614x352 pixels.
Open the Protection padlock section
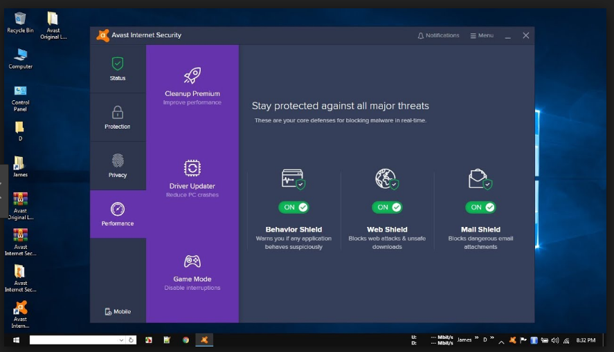[x=118, y=117]
